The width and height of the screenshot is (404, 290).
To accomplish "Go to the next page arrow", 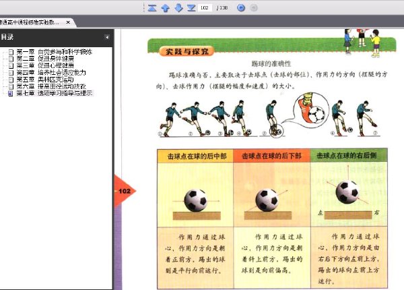I will click(178, 8).
